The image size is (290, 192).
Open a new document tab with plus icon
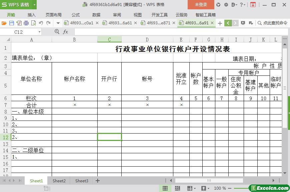[220, 23]
